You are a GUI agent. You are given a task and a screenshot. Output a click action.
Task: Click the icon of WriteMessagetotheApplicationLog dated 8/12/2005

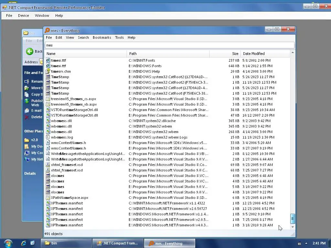point(48,153)
